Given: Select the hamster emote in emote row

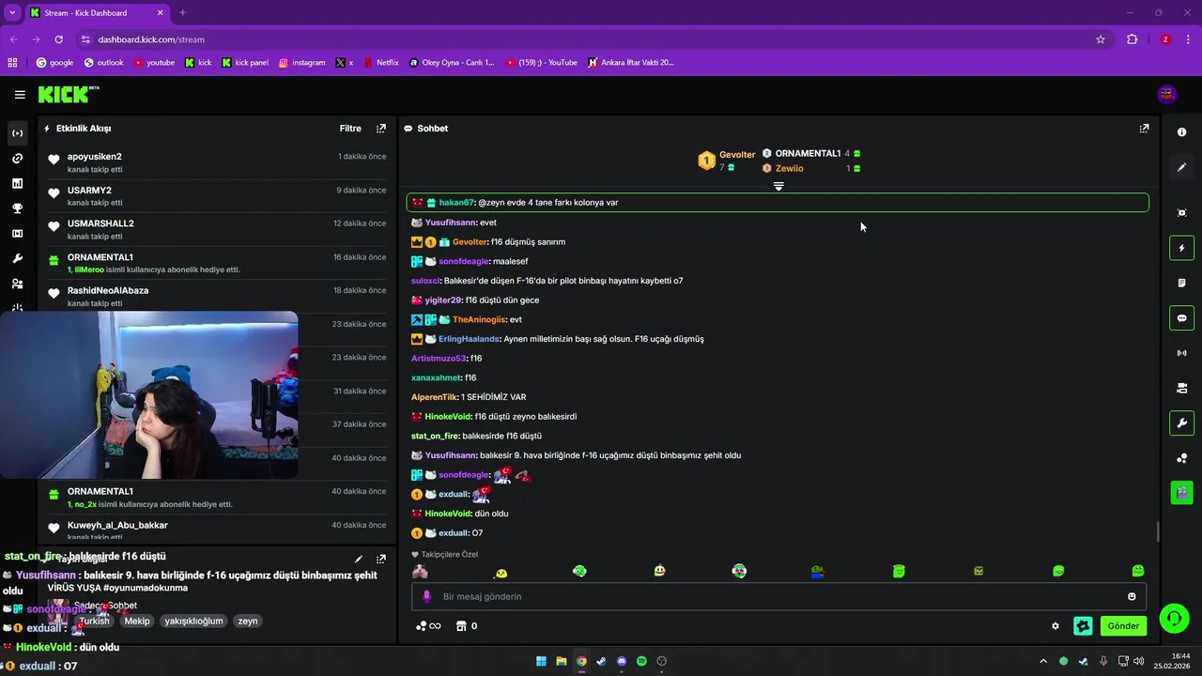Looking at the screenshot, I should (x=420, y=571).
